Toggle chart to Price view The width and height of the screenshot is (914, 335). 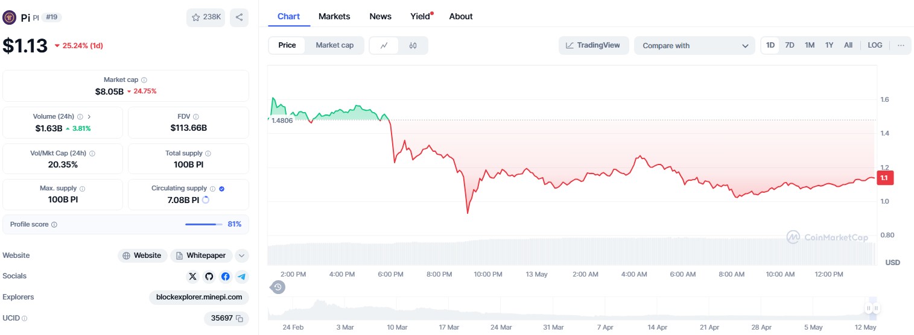(x=287, y=45)
